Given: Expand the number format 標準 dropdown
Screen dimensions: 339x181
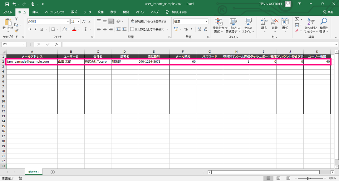Looking at the screenshot, I should [x=206, y=22].
